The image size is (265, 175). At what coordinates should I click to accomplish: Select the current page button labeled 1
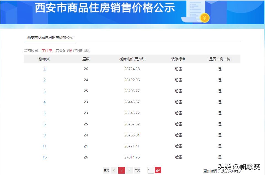(122, 171)
